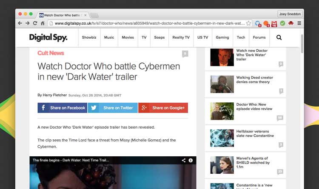Bookmark this page with the star icon

[x=249, y=23]
